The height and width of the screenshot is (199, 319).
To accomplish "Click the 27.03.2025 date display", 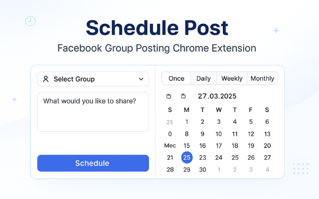I will point(217,96).
